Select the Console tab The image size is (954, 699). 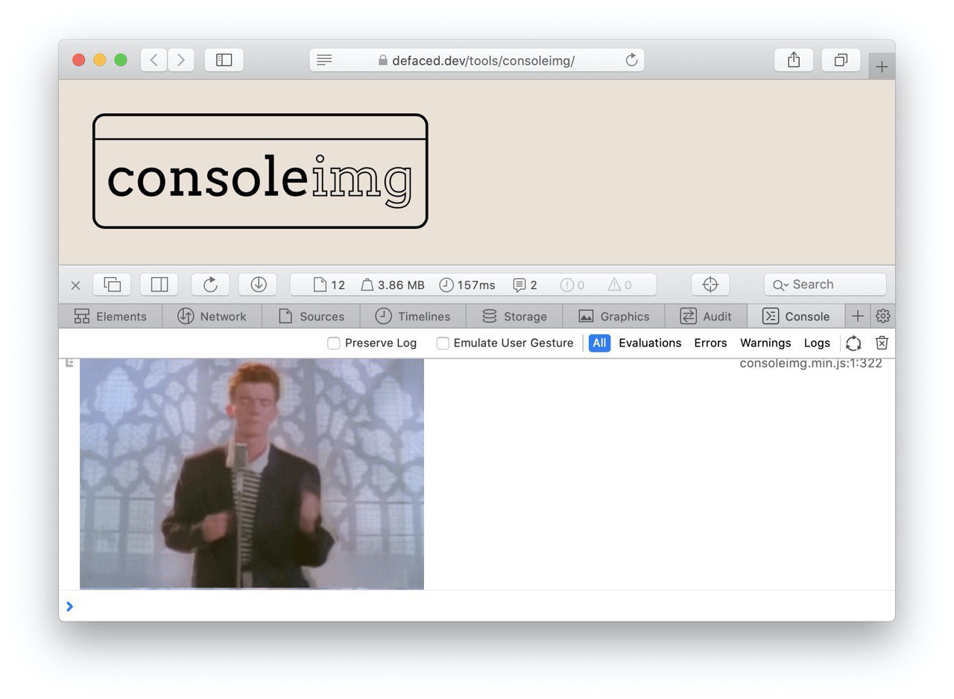point(796,316)
